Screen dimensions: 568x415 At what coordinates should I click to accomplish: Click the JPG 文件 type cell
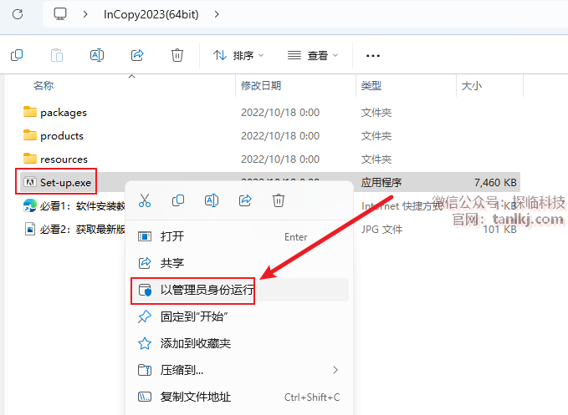(381, 229)
